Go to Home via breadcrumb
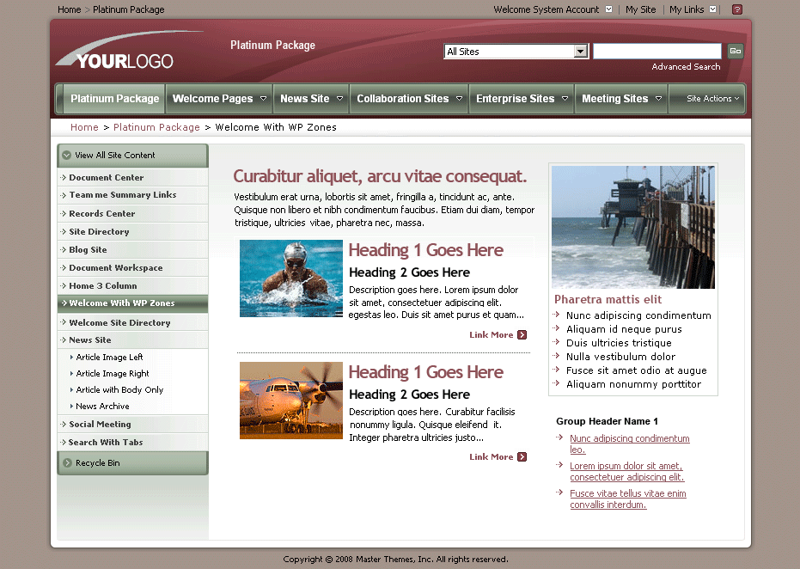Viewport: 800px width, 569px height. pyautogui.click(x=84, y=127)
